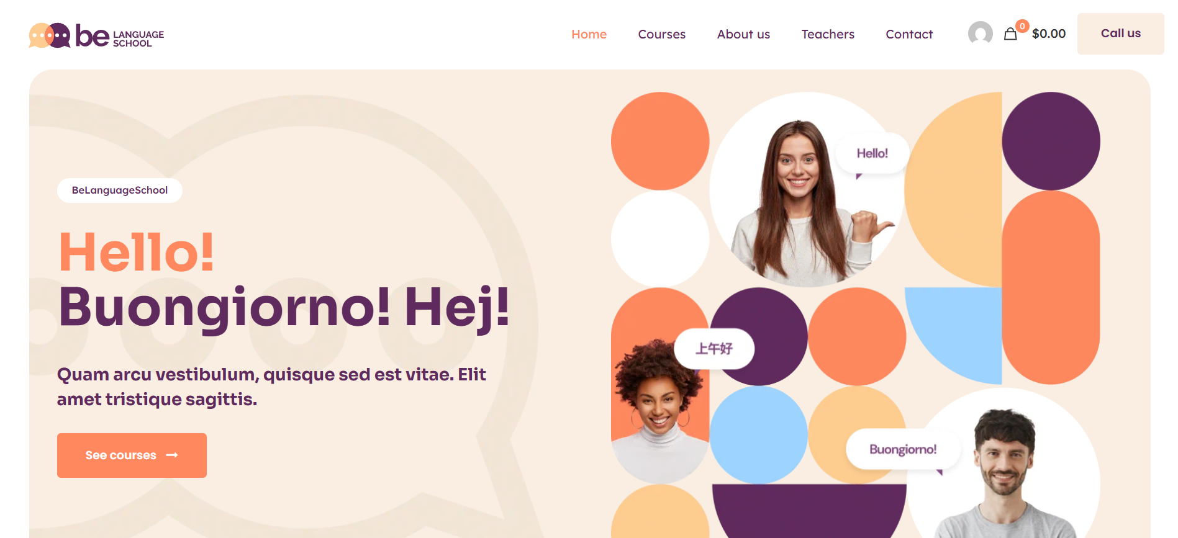Open the Contact page link

pyautogui.click(x=909, y=34)
